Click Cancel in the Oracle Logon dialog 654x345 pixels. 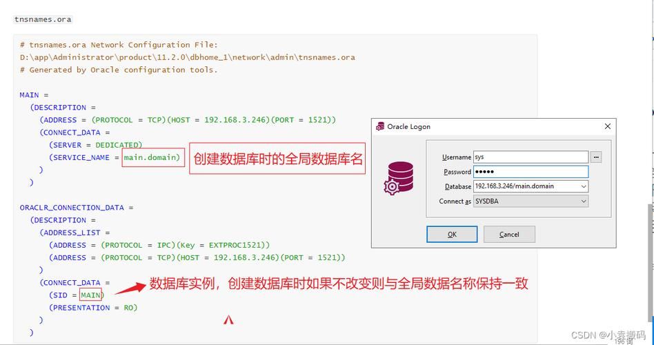point(509,234)
